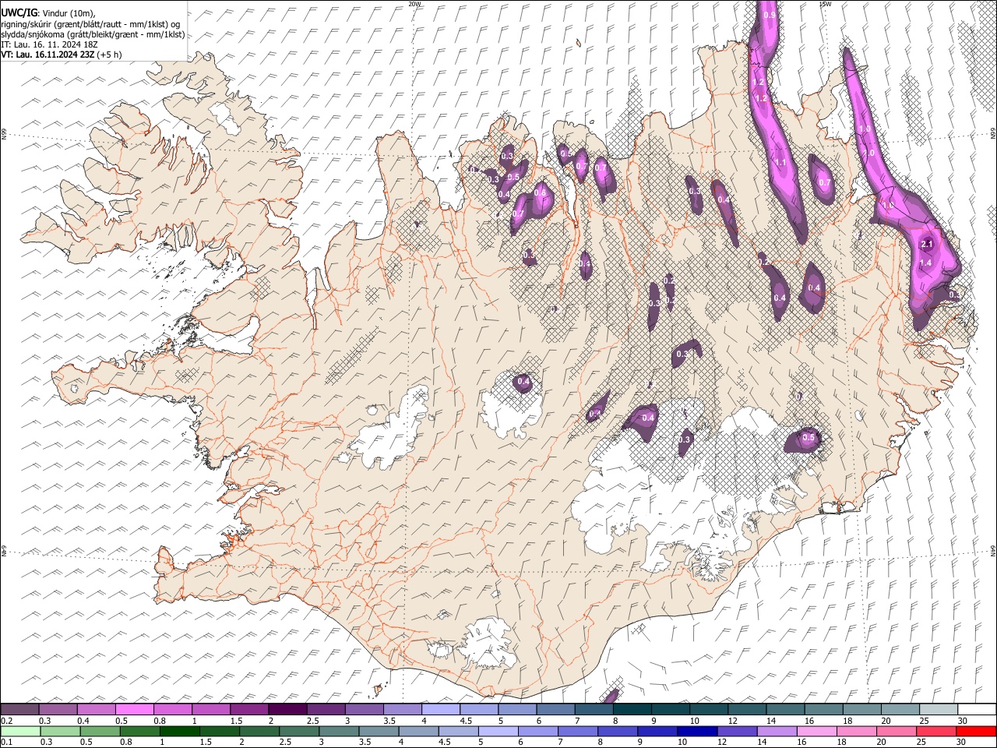Select the darkest purple swatch in top legend

coord(287,709)
